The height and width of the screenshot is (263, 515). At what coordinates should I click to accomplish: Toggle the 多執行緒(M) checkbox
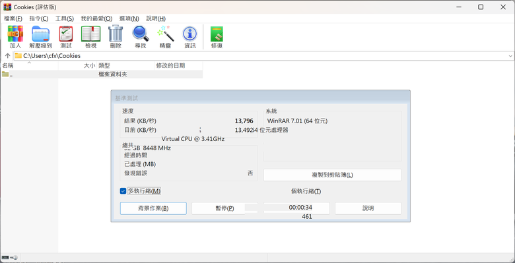pyautogui.click(x=123, y=191)
